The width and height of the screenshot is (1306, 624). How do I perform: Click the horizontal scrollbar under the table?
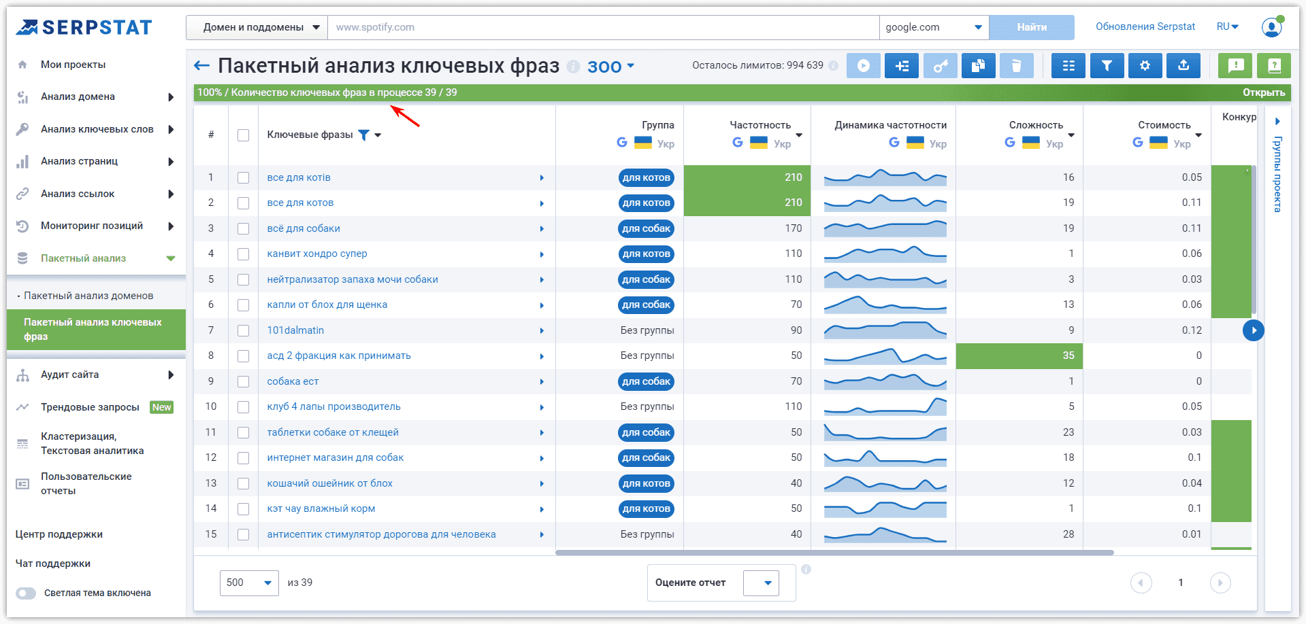[834, 553]
